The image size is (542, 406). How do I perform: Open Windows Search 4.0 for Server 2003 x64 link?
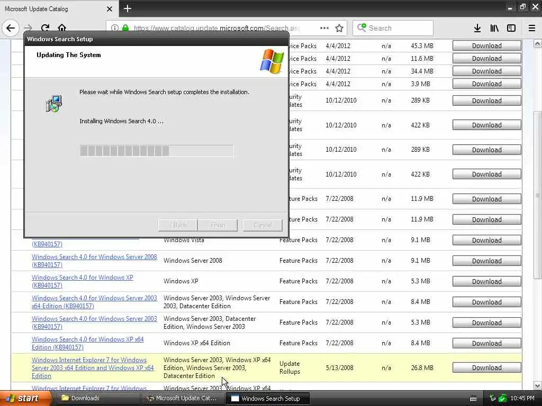pos(94,302)
